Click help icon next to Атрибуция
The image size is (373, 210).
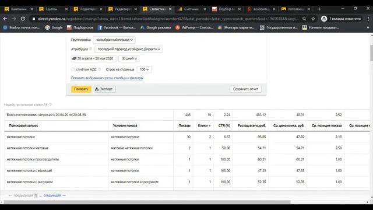[91, 49]
